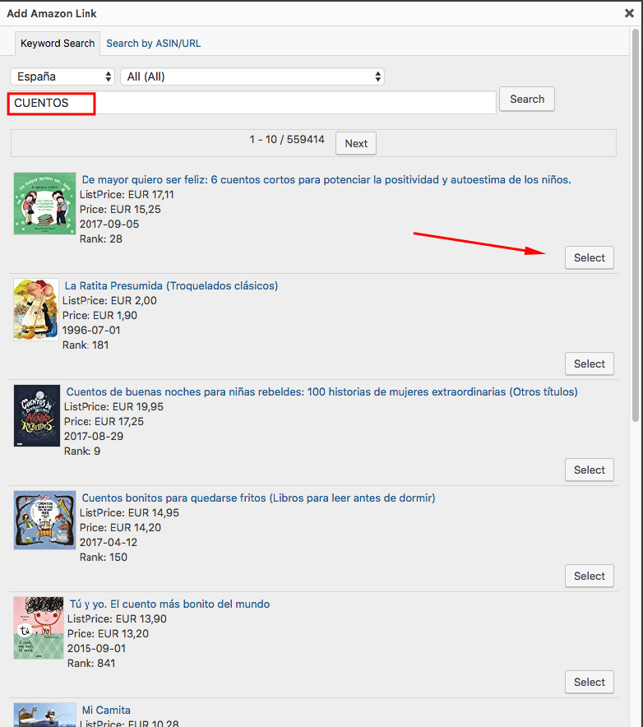
Task: Click niñas rebeldes book cover thumbnail
Action: pos(37,415)
